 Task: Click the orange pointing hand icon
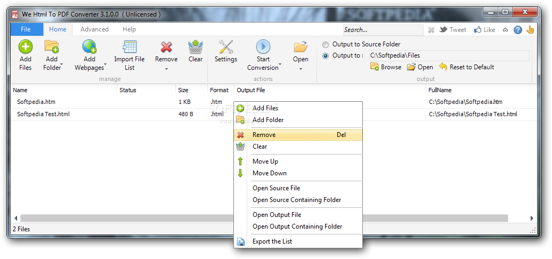point(530,30)
